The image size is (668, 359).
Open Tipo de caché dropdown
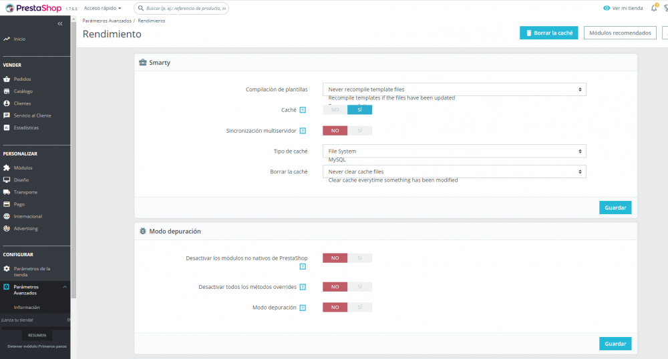454,151
